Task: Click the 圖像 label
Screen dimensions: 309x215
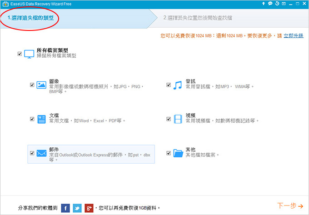Action: [x=54, y=81]
